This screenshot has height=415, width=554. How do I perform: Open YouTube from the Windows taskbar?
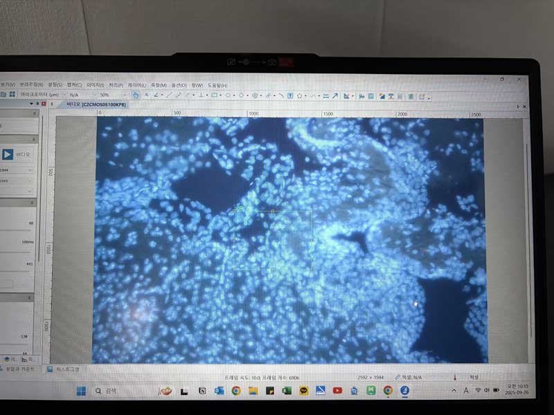337,391
